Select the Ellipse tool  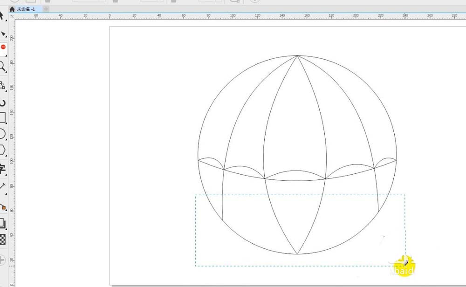coord(2,134)
